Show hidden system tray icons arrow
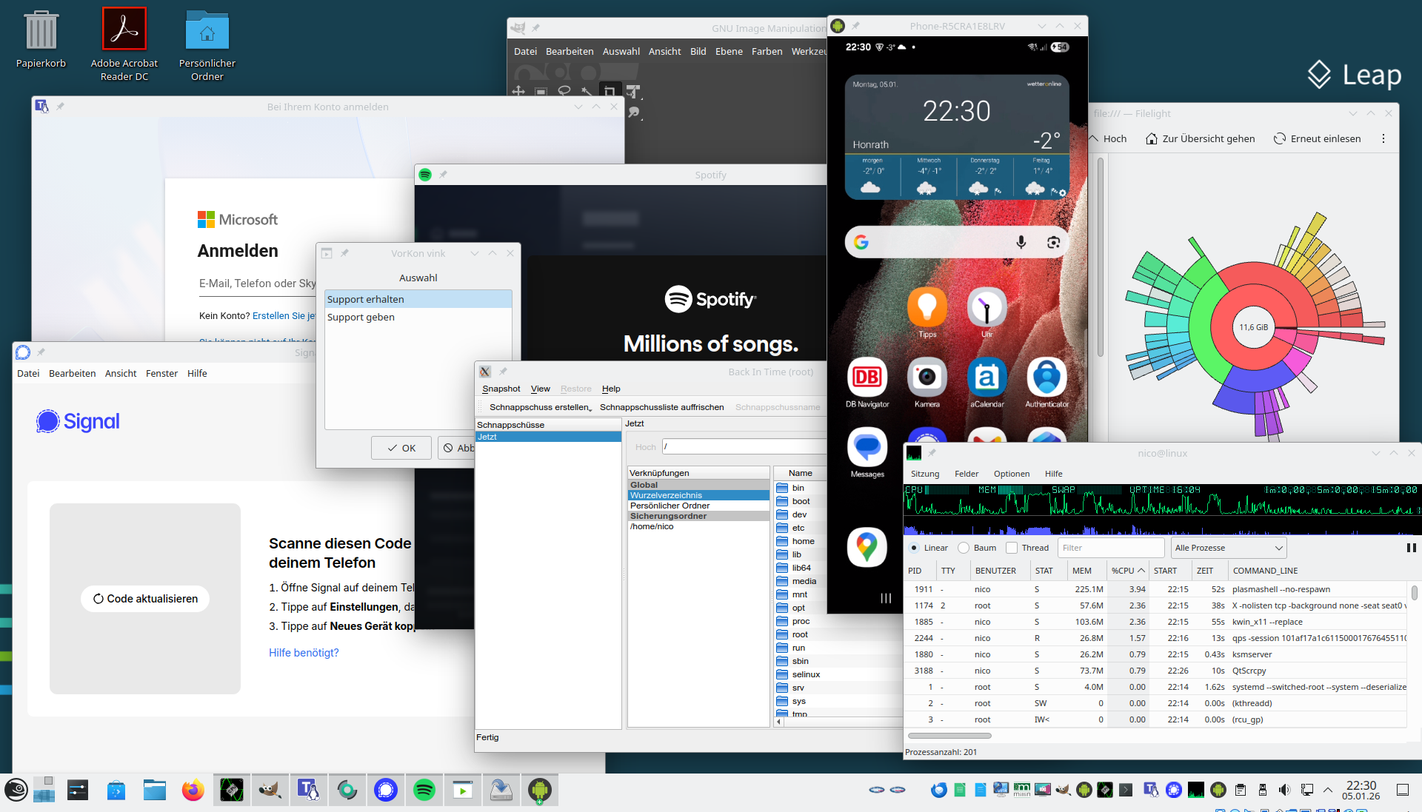The image size is (1422, 812). coord(1328,790)
